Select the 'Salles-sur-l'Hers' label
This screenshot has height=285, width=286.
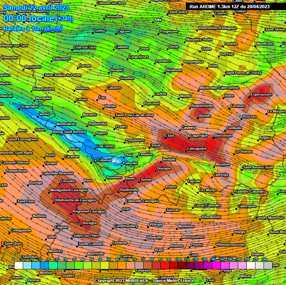coord(86,236)
